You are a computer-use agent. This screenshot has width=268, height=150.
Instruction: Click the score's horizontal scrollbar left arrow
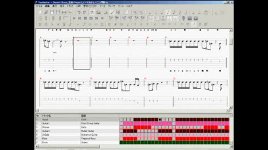tap(37, 111)
